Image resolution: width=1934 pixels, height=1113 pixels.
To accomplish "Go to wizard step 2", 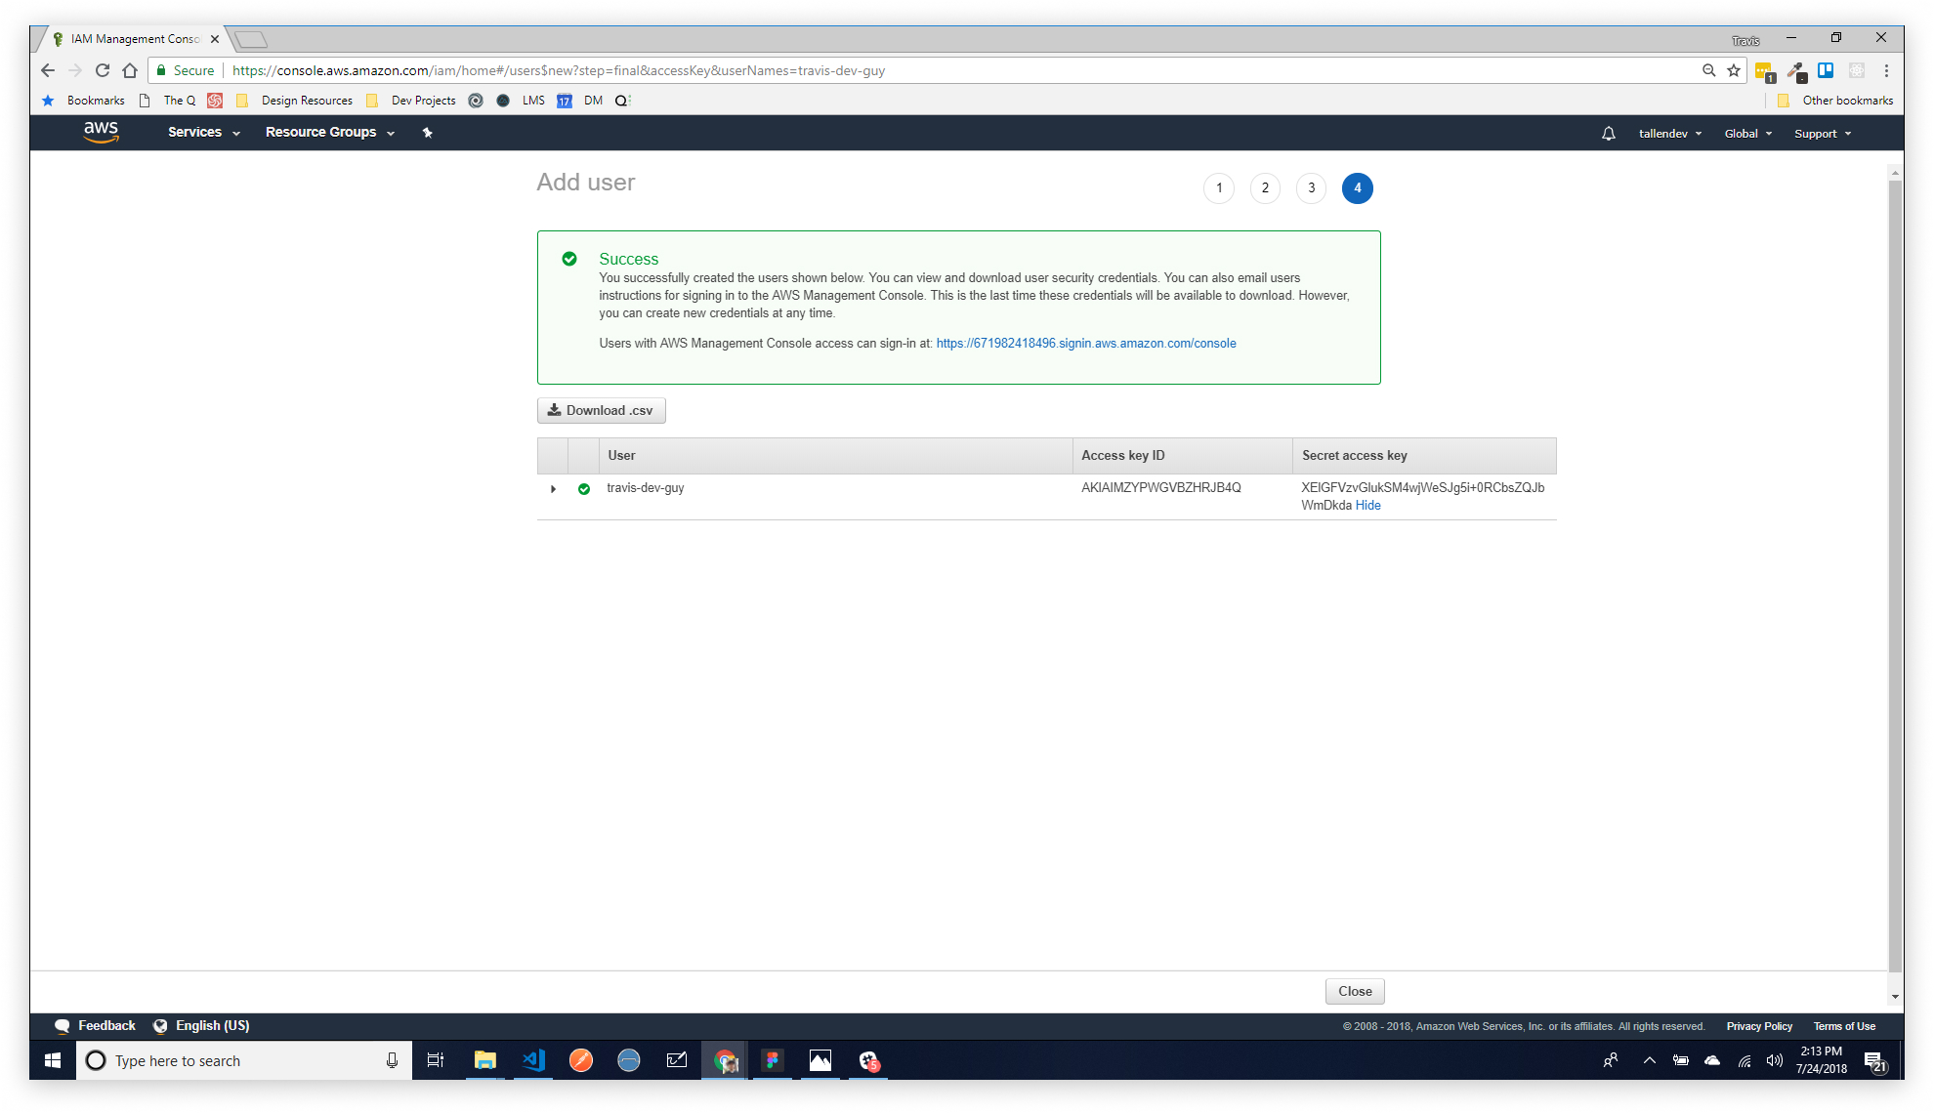I will [1265, 188].
